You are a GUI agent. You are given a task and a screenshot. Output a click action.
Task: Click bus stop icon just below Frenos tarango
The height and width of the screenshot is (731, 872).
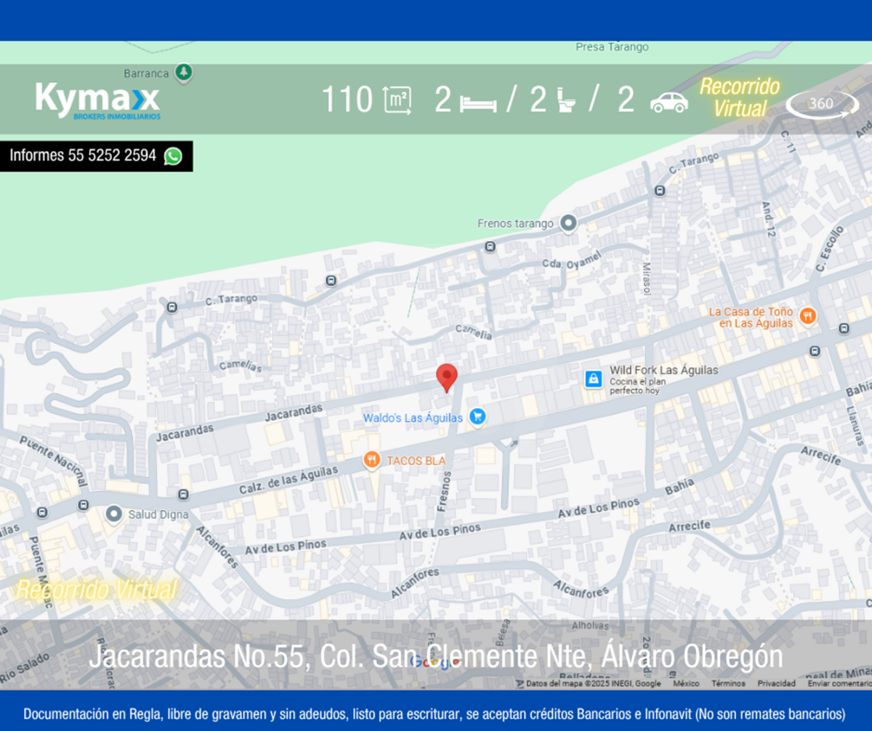[490, 247]
